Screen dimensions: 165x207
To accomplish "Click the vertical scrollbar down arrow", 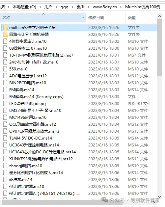I will coord(160,197).
